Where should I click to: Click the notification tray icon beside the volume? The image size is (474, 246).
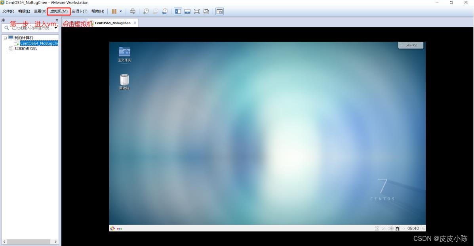[397, 229]
